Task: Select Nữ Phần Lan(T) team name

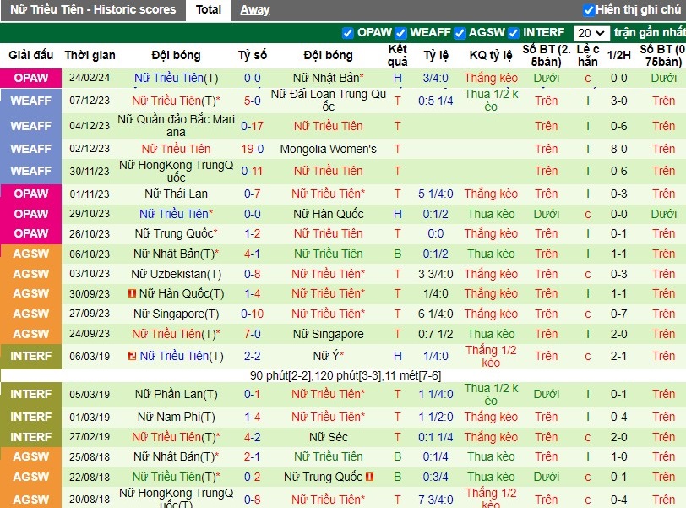Action: coord(176,394)
